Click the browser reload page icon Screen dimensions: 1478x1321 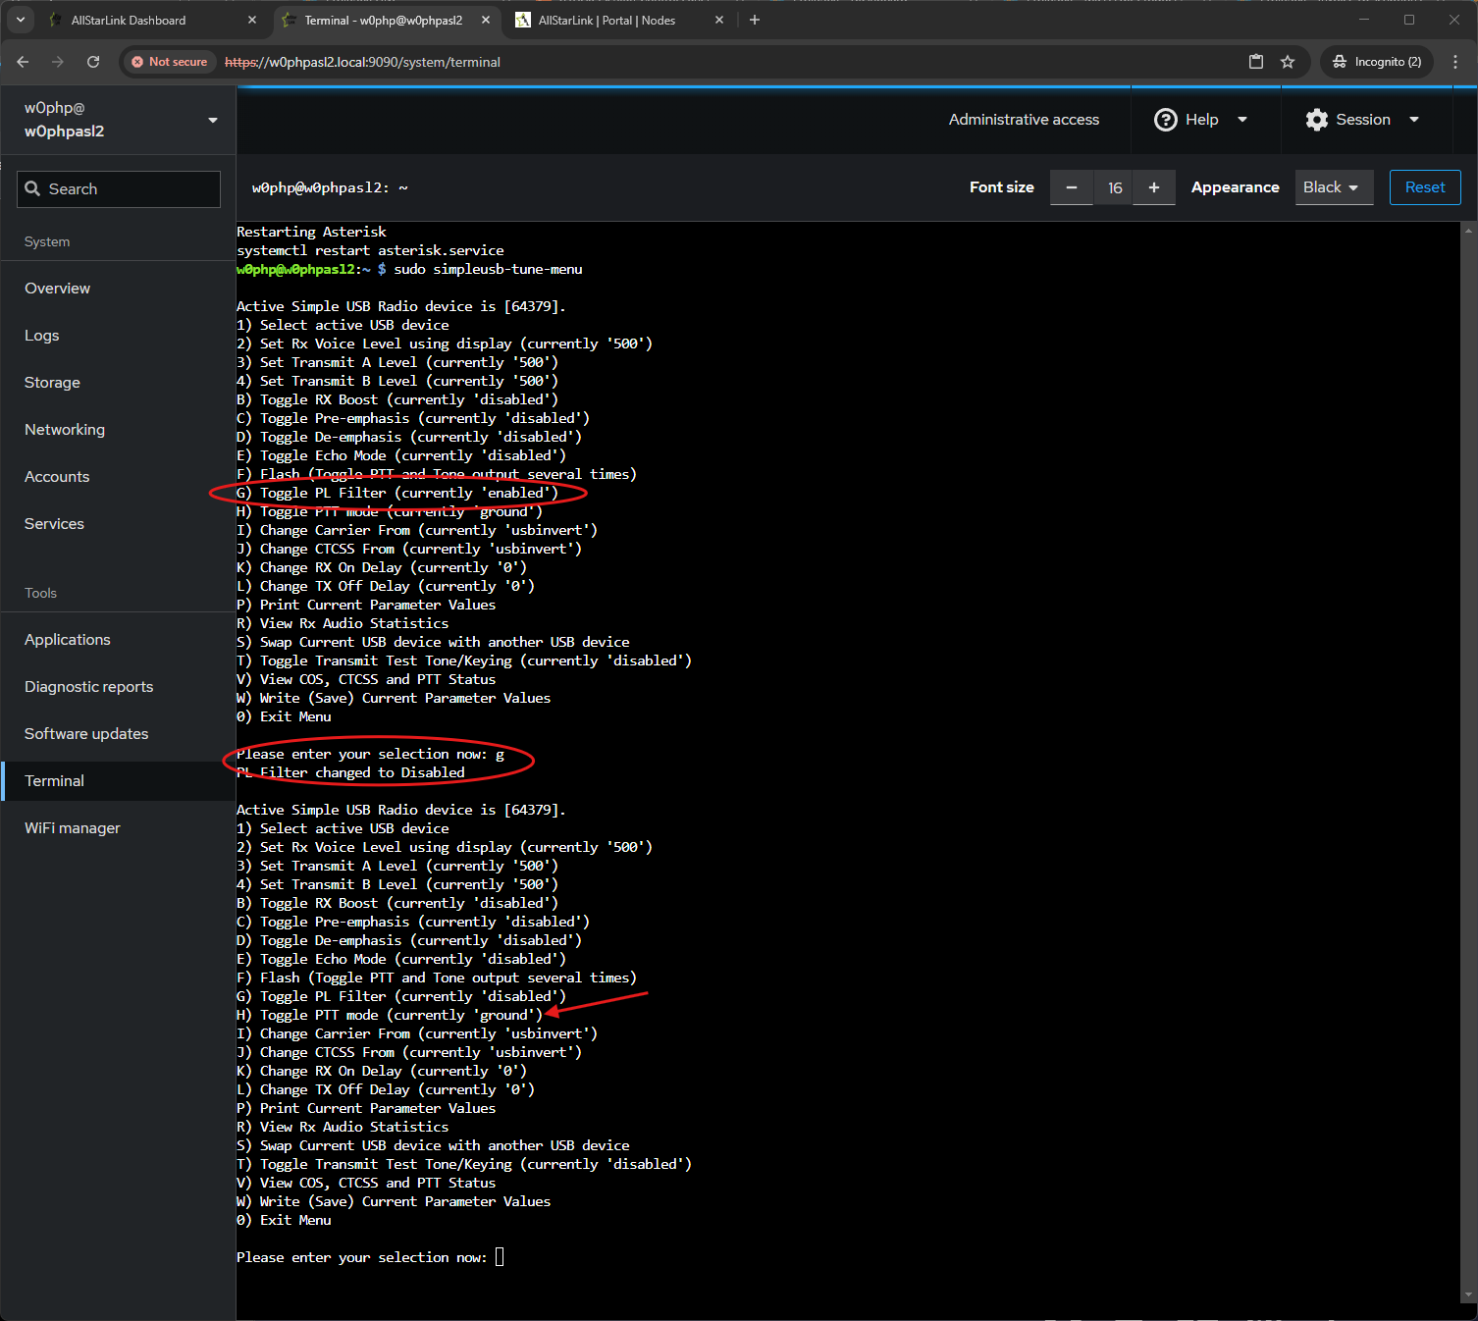tap(93, 62)
